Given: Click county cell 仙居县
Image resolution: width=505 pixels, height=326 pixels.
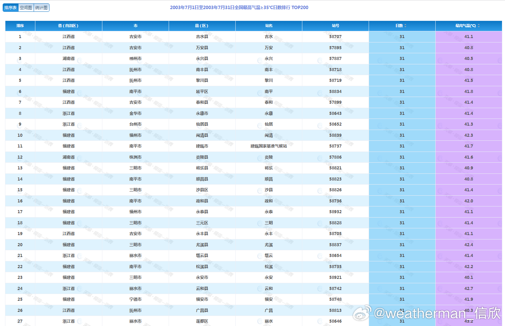Looking at the screenshot, I should [x=202, y=124].
